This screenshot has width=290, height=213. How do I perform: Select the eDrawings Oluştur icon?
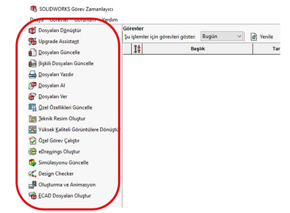point(32,152)
